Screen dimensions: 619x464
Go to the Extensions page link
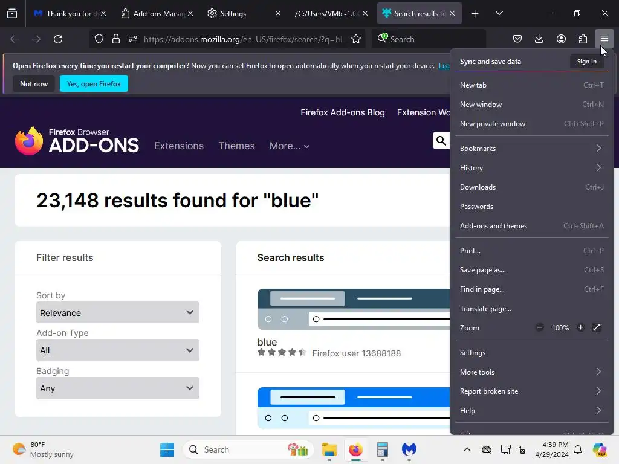coord(179,146)
